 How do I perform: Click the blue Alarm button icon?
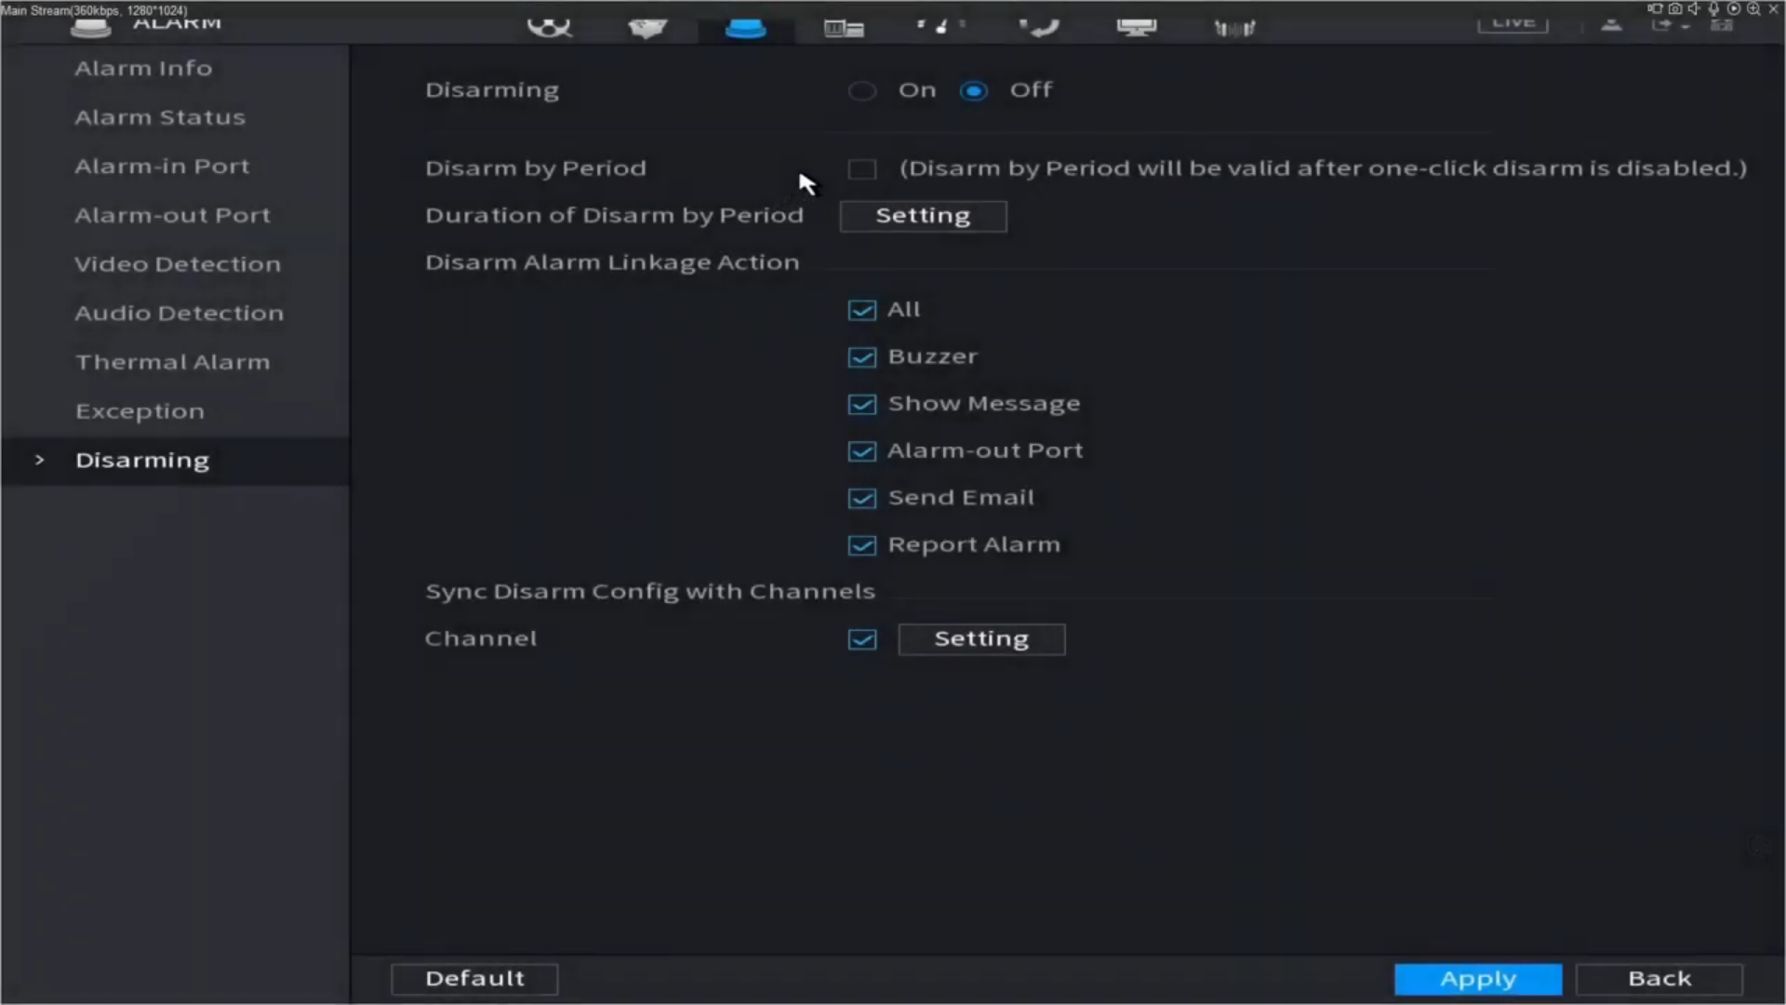coord(745,26)
